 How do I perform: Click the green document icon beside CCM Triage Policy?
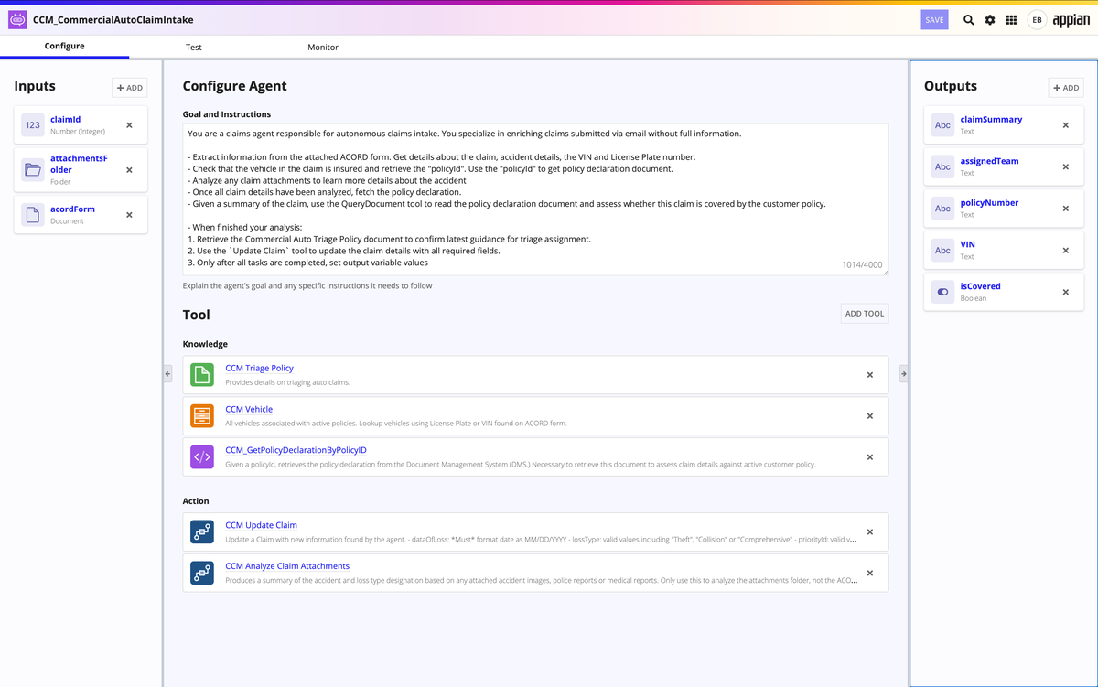(x=202, y=373)
